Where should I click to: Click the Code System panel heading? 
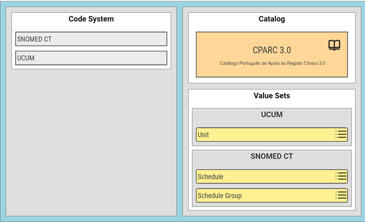pyautogui.click(x=91, y=19)
